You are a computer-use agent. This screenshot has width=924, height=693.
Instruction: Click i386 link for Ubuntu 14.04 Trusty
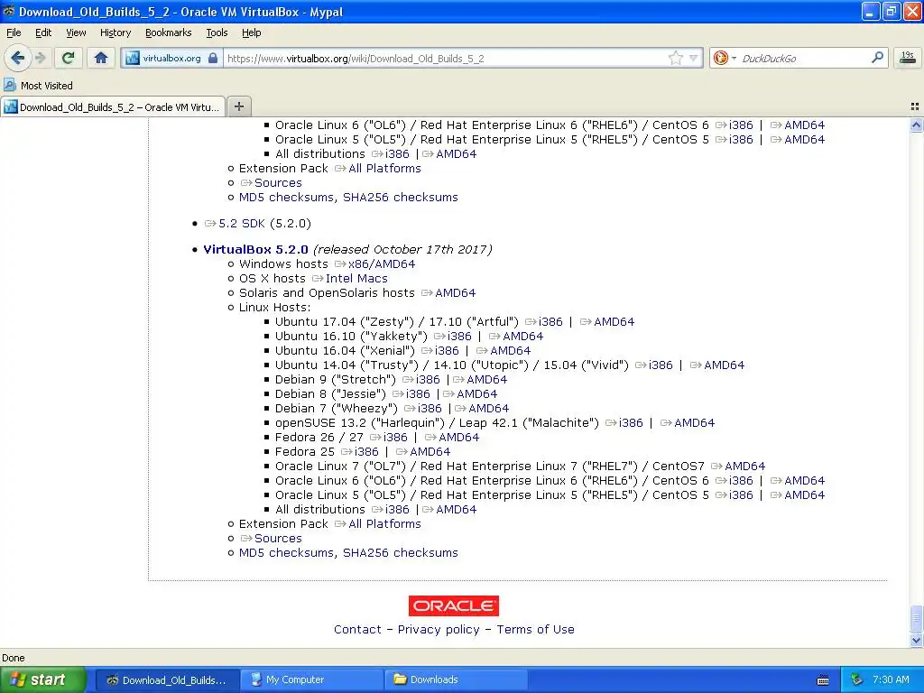click(x=660, y=365)
